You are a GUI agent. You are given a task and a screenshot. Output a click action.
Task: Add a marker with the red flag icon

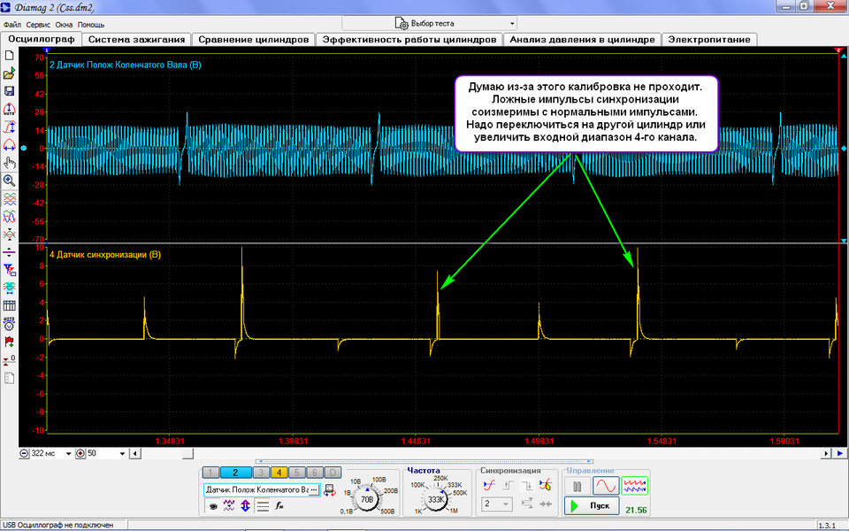pyautogui.click(x=9, y=342)
